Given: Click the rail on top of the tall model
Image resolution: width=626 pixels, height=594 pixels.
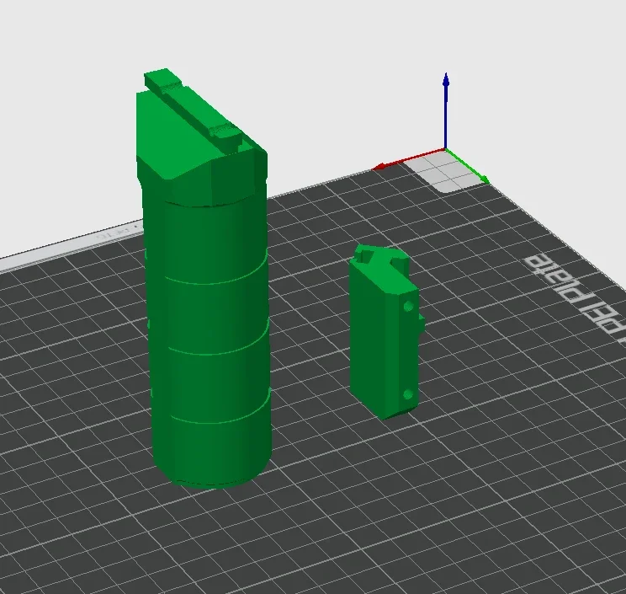Looking at the screenshot, I should pyautogui.click(x=194, y=105).
